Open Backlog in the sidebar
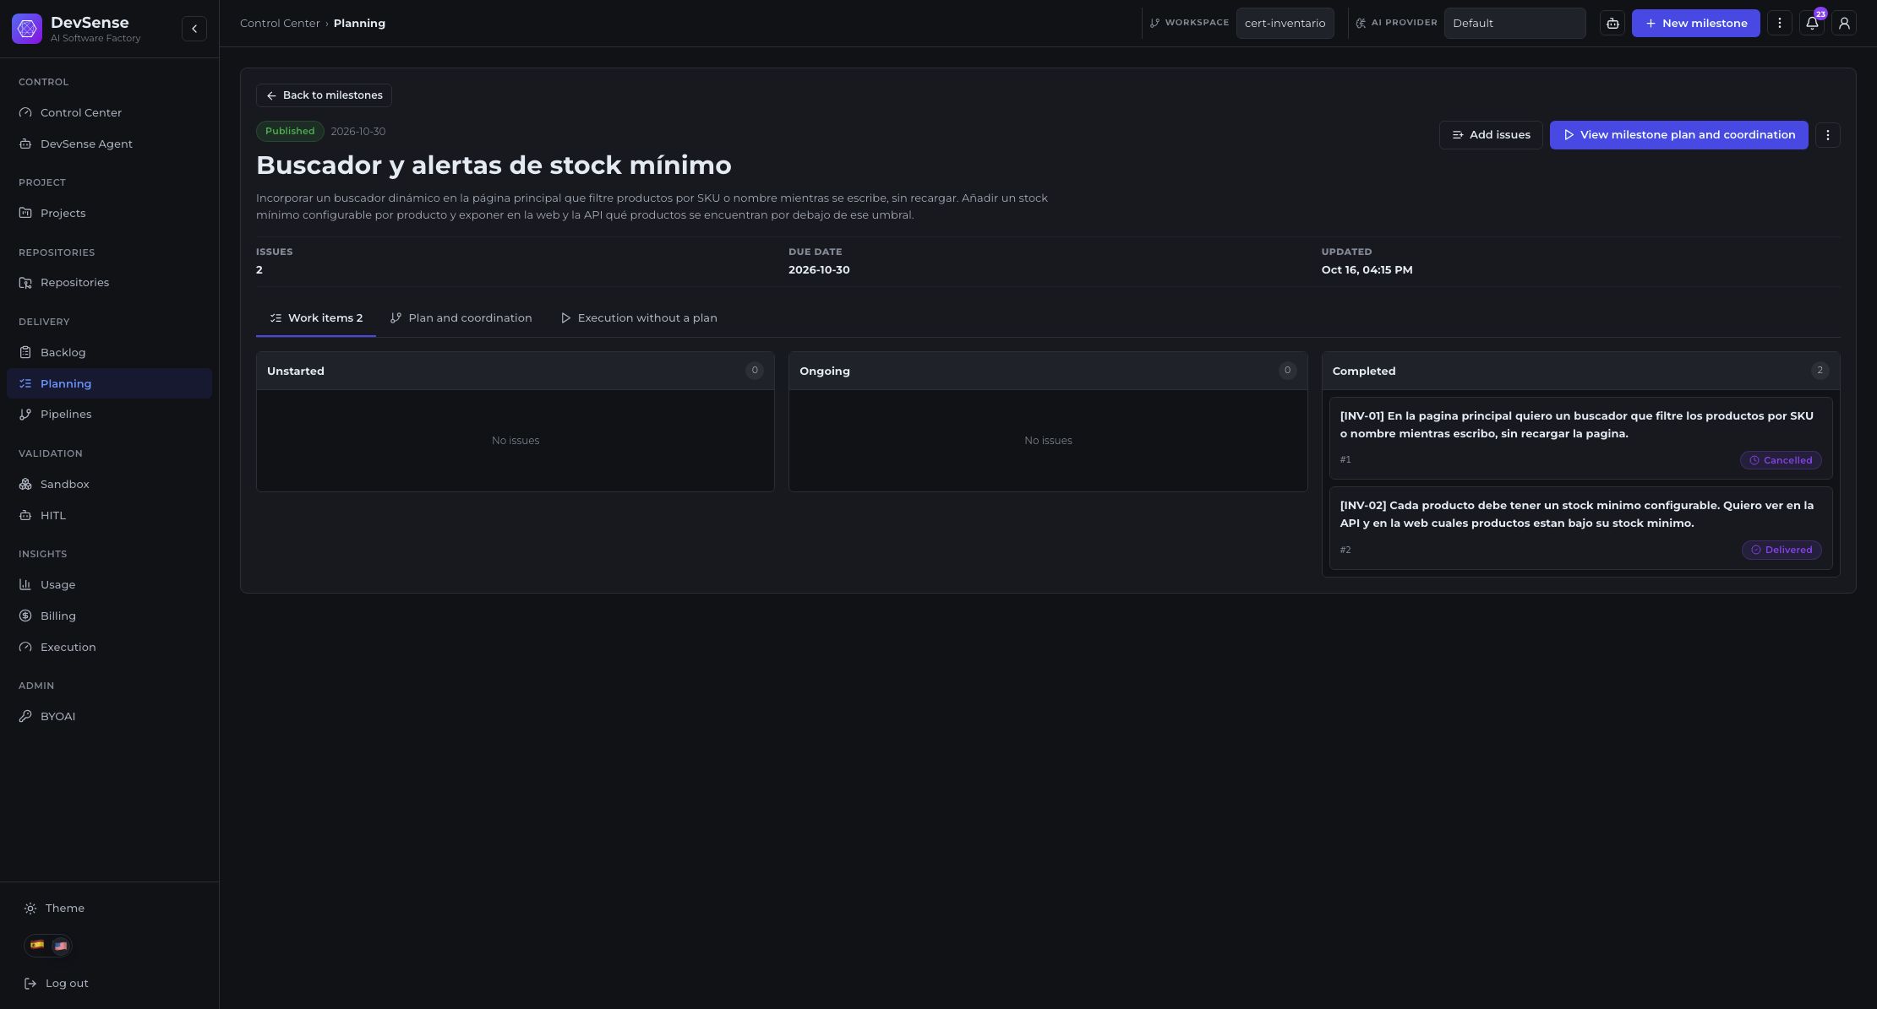The image size is (1877, 1009). tap(109, 353)
